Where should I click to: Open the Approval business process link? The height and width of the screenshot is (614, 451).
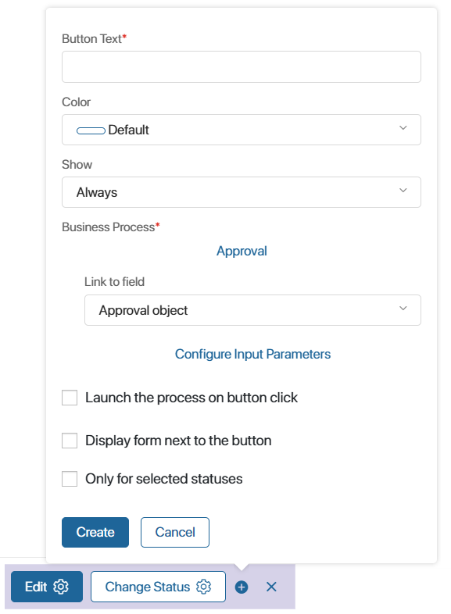242,251
